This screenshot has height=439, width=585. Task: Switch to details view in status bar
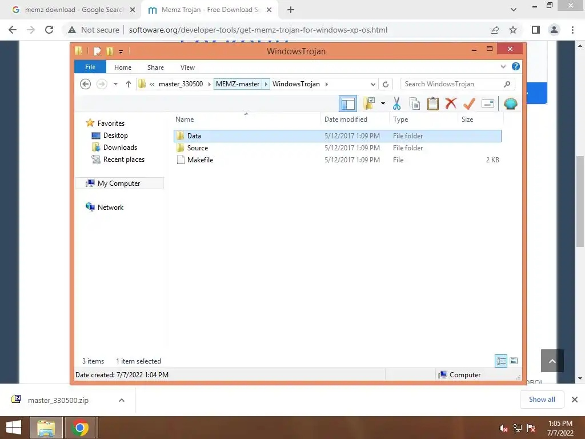pos(500,361)
